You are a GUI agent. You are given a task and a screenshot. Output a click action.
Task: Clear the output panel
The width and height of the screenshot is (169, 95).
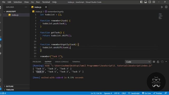pos(154,62)
